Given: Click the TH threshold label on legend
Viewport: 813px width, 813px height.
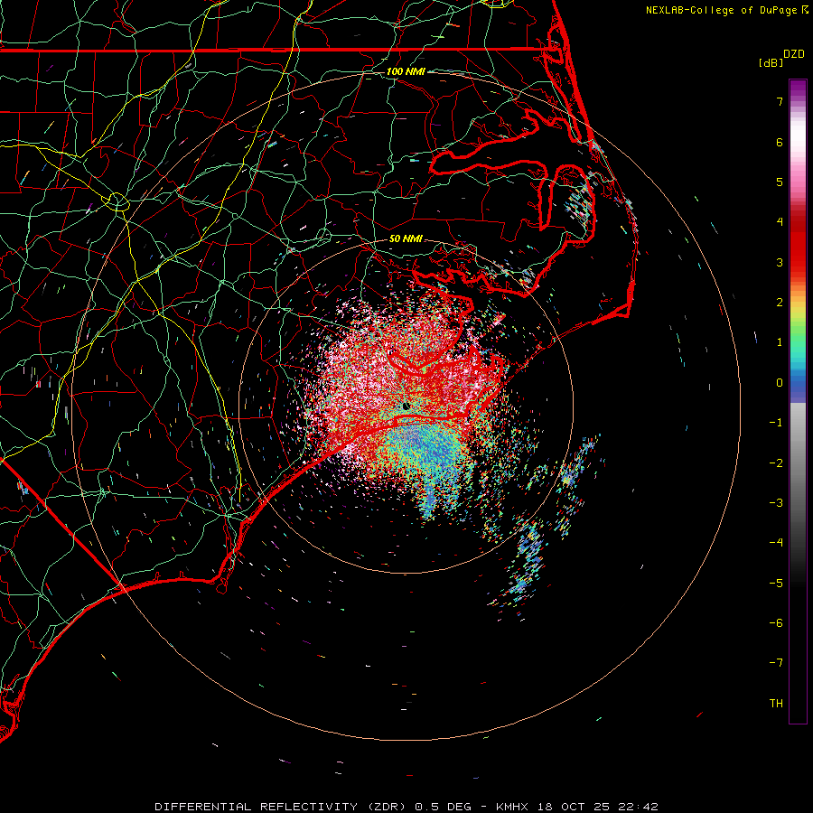Looking at the screenshot, I should pos(776,704).
